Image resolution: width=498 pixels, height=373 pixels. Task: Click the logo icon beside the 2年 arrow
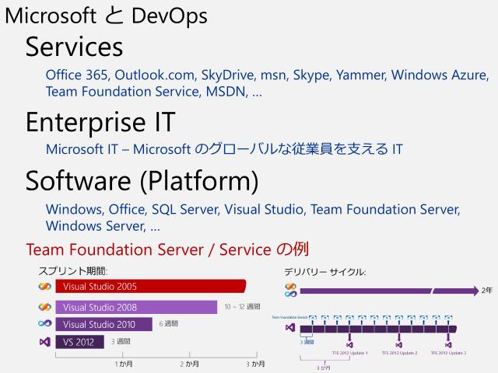(x=291, y=290)
